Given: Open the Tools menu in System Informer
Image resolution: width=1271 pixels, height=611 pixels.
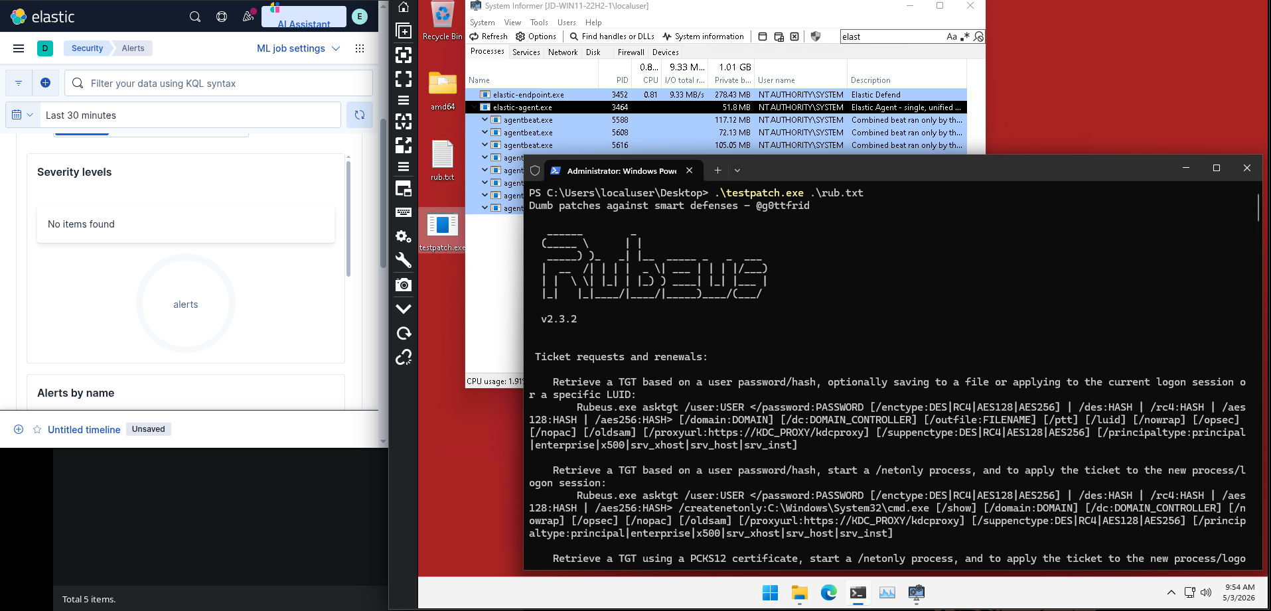Looking at the screenshot, I should (x=539, y=22).
